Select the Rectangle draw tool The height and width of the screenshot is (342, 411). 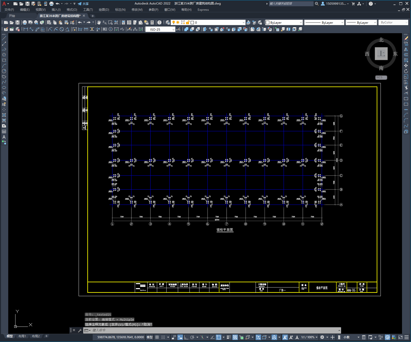[4, 60]
